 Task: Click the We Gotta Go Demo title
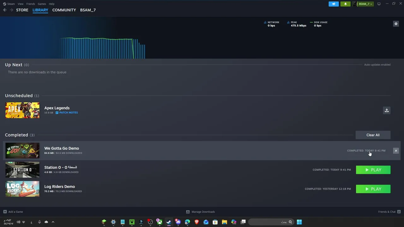(x=62, y=148)
